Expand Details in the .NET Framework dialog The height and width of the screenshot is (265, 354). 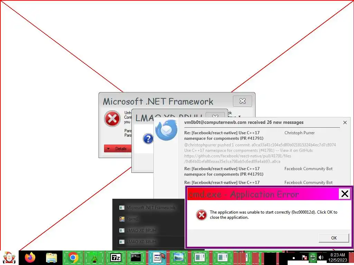(x=118, y=149)
